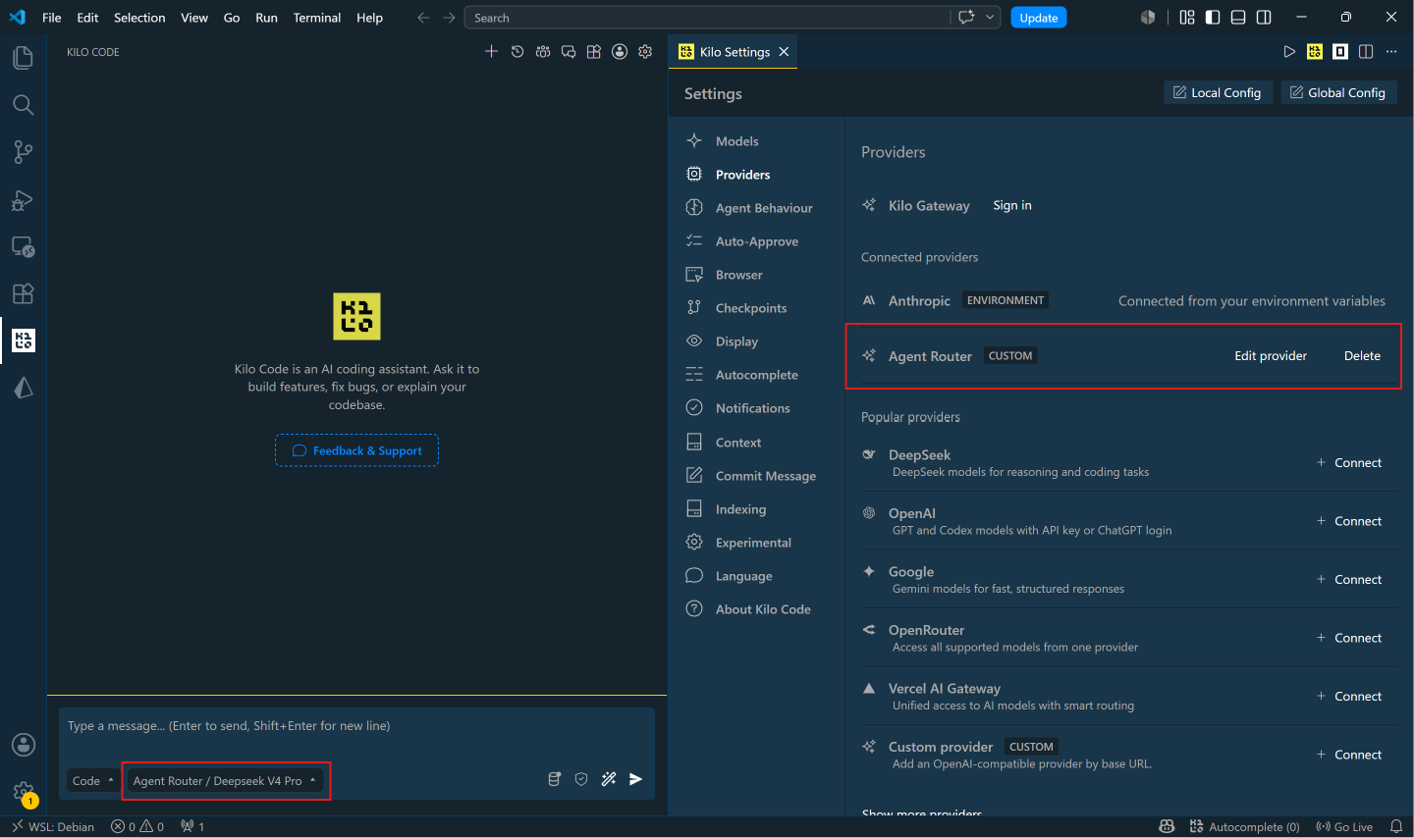
Task: Open the Kilo agent manager people icon
Action: (543, 52)
